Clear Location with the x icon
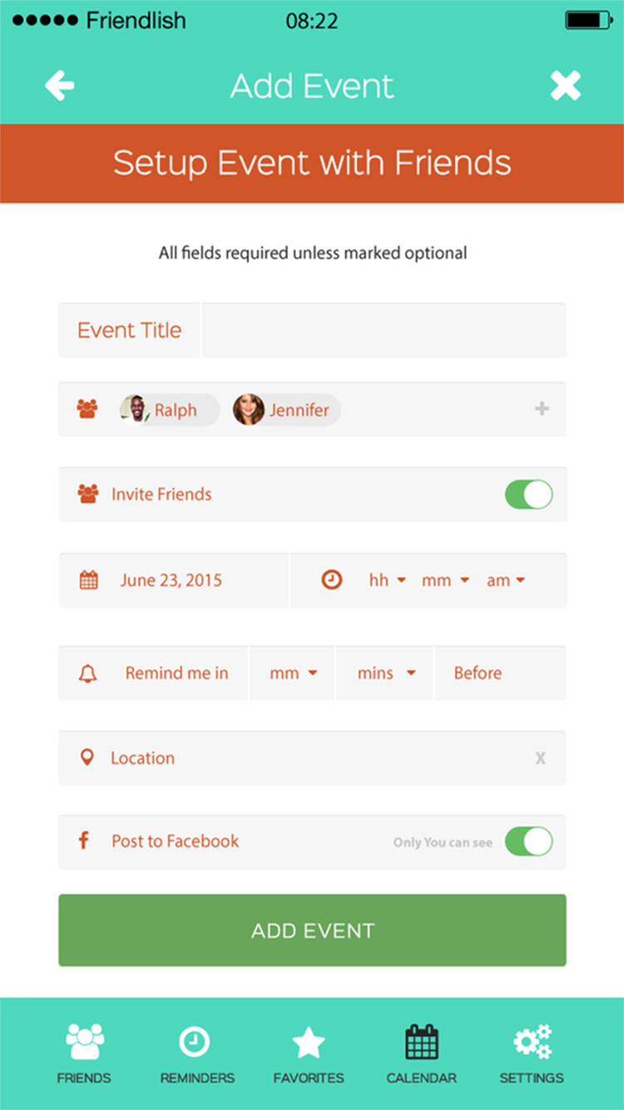The image size is (624, 1110). point(541,758)
